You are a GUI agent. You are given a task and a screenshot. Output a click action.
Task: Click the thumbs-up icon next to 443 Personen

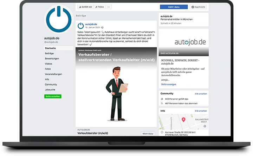pos(162,99)
